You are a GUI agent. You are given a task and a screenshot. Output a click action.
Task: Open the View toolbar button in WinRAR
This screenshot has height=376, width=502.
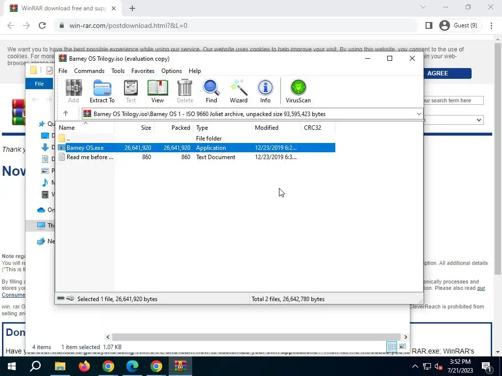point(157,91)
